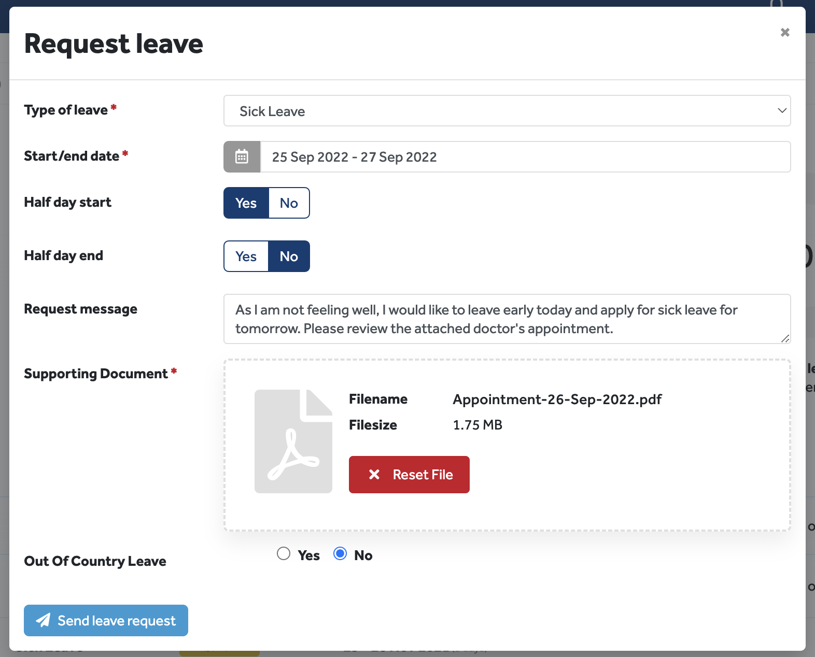Viewport: 815px width, 657px height.
Task: Set Half day start to Yes
Action: click(246, 203)
